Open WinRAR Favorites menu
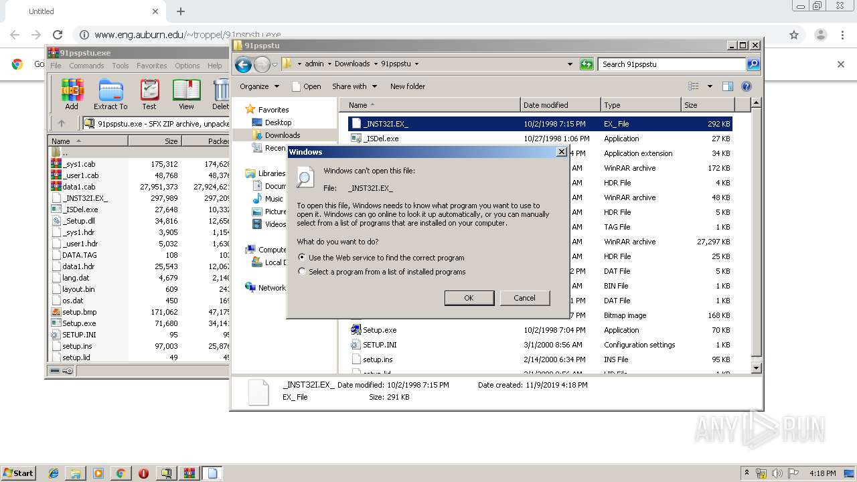The image size is (857, 482). 152,66
